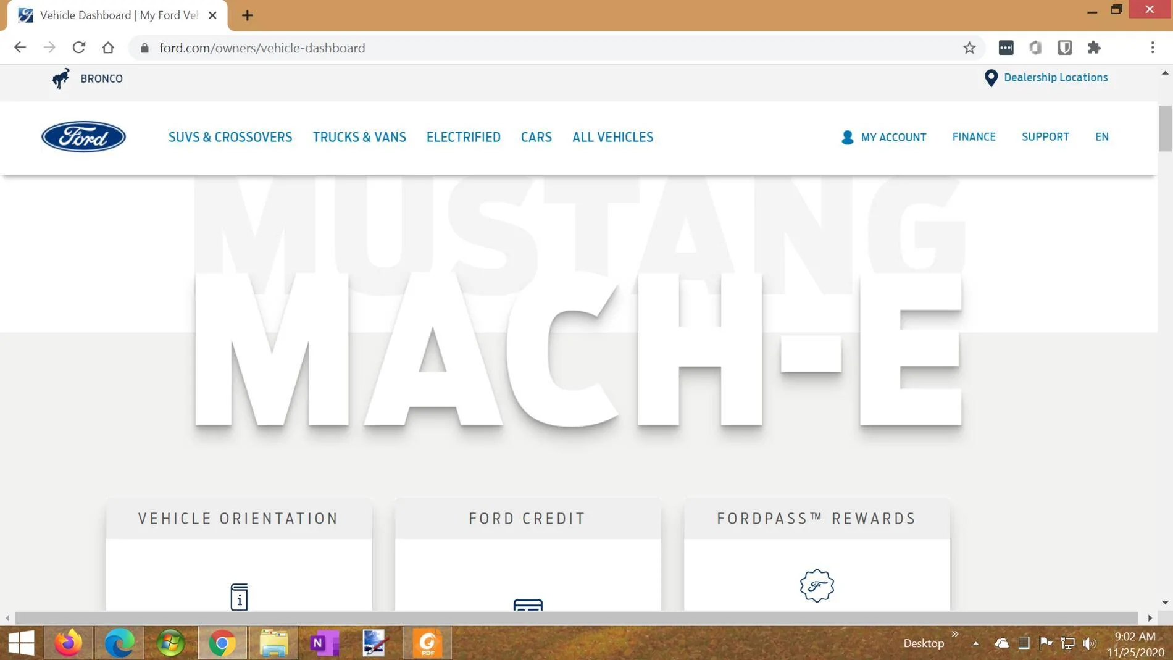Open a new browser tab

point(247,15)
